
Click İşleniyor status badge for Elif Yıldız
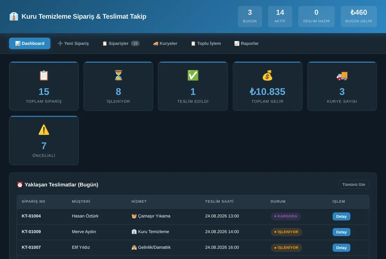pyautogui.click(x=286, y=248)
